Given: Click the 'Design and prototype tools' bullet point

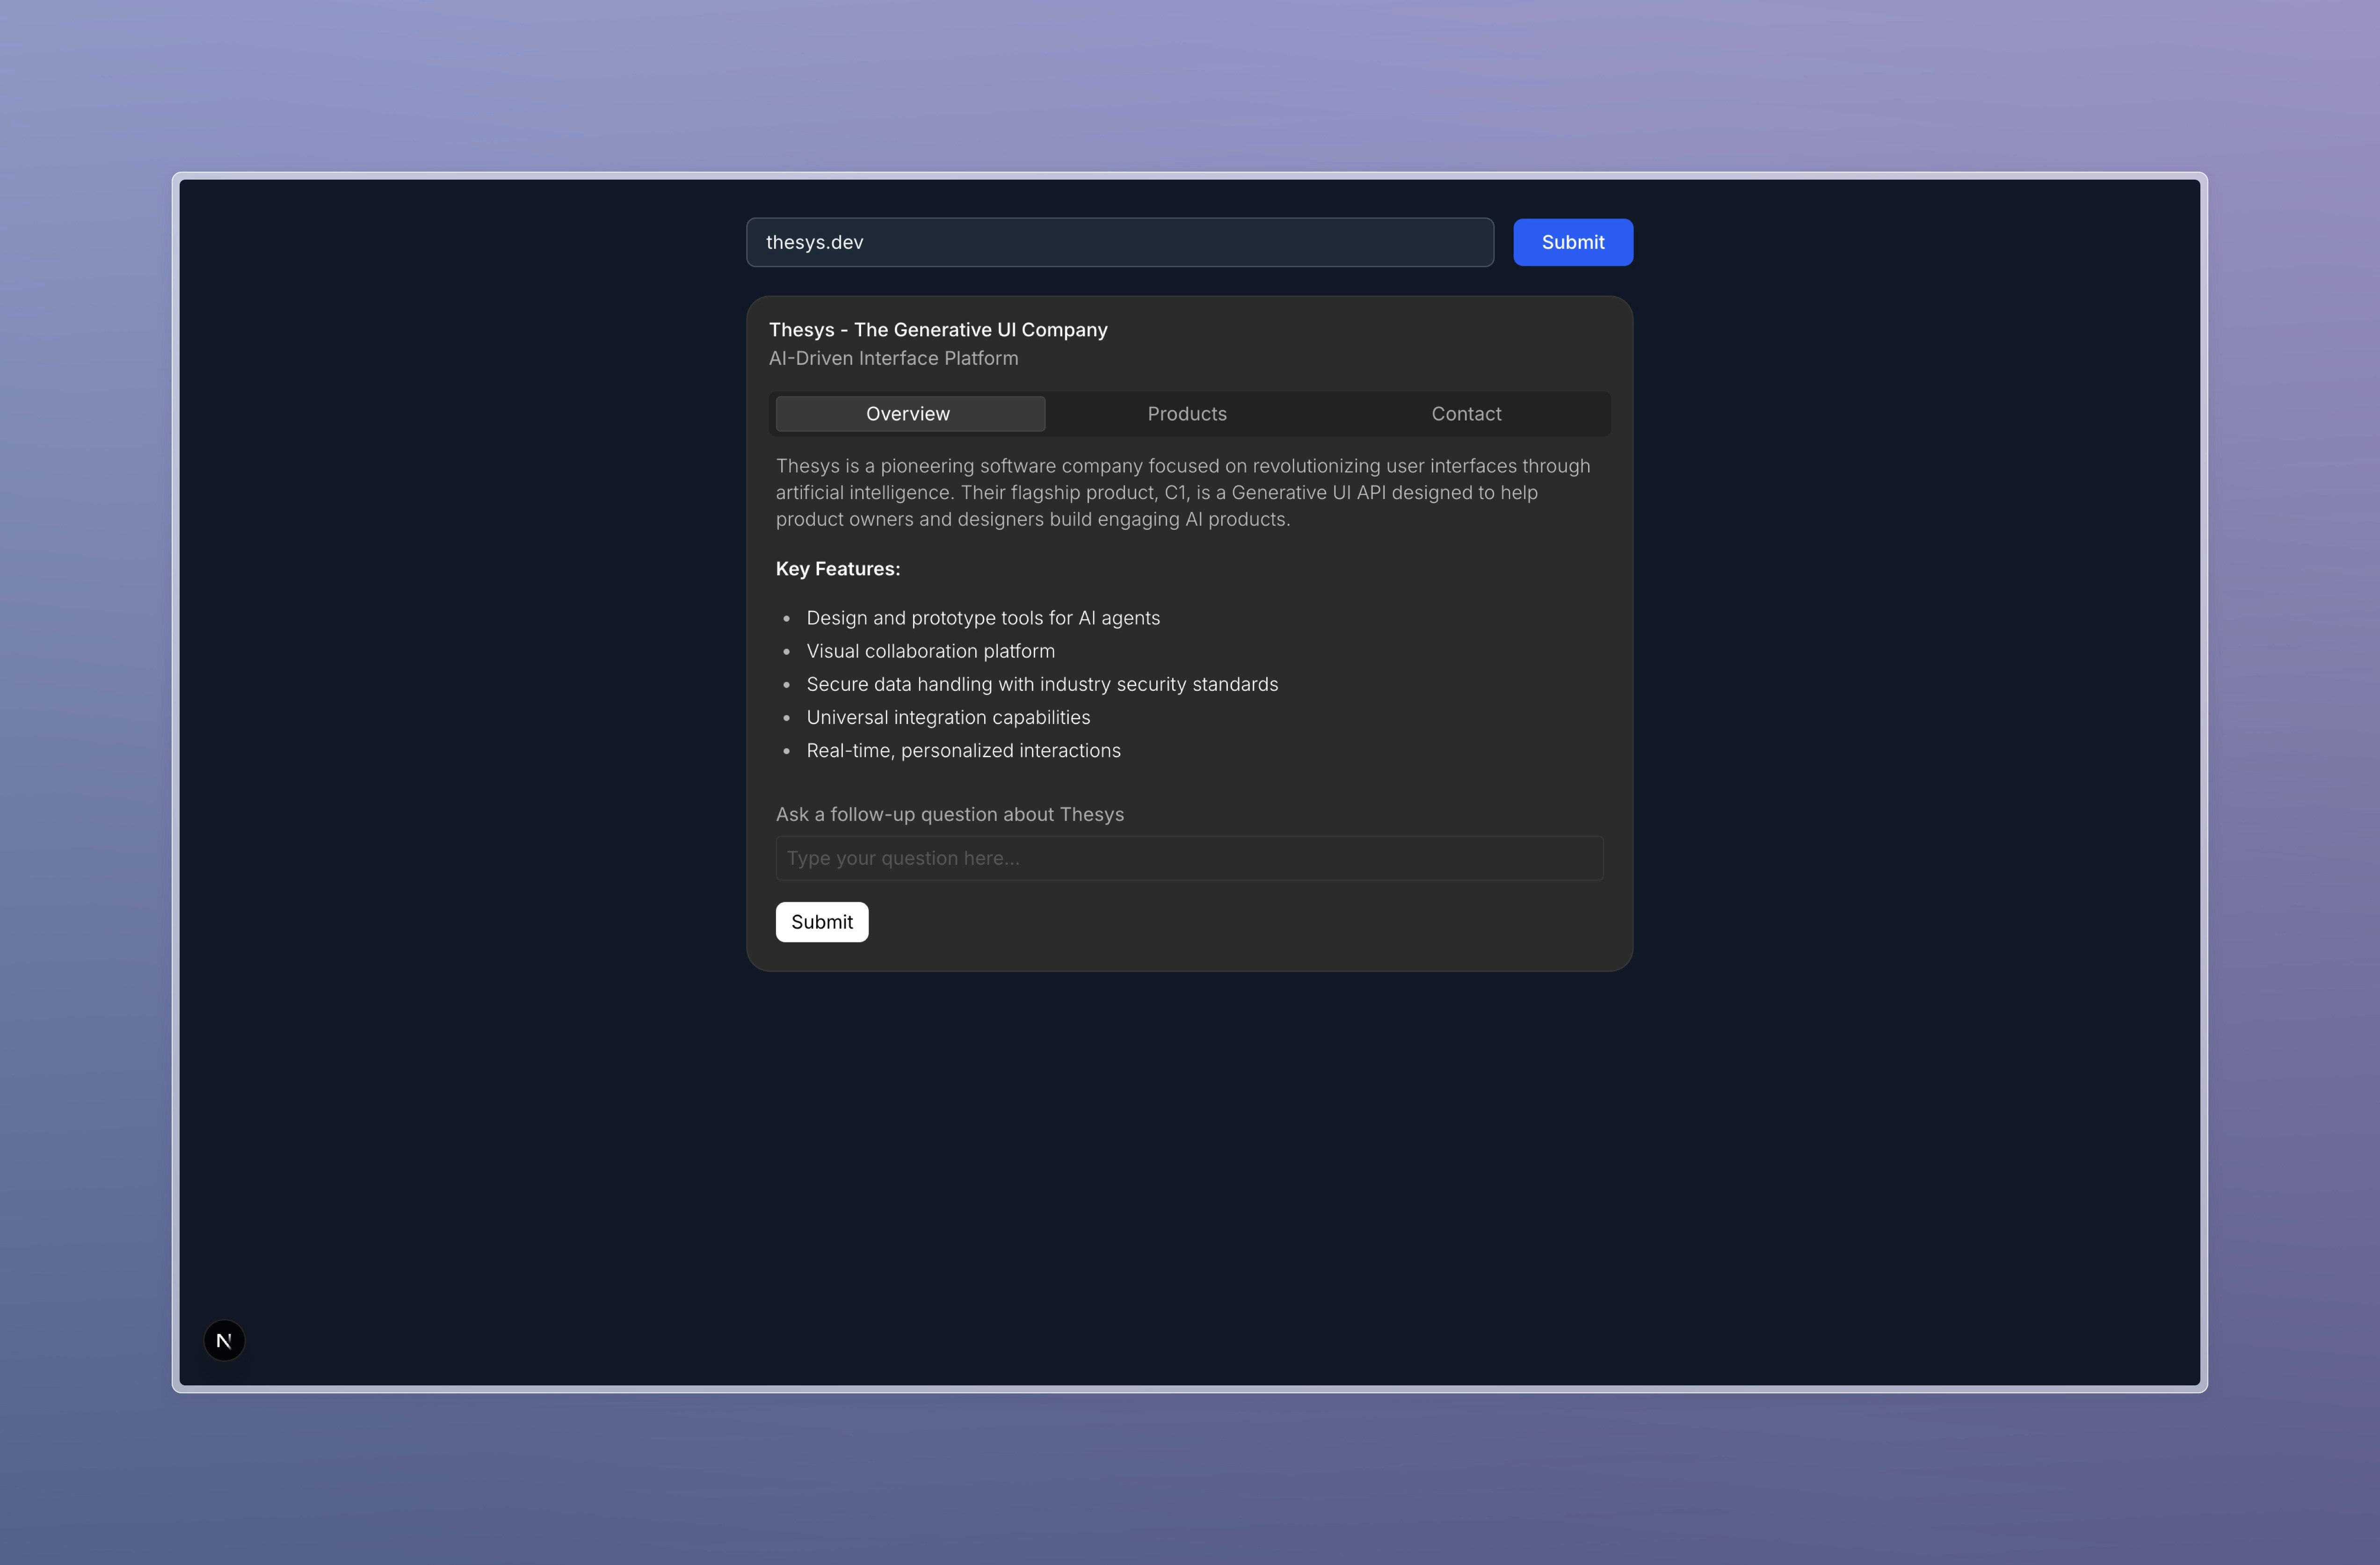Looking at the screenshot, I should 983,617.
